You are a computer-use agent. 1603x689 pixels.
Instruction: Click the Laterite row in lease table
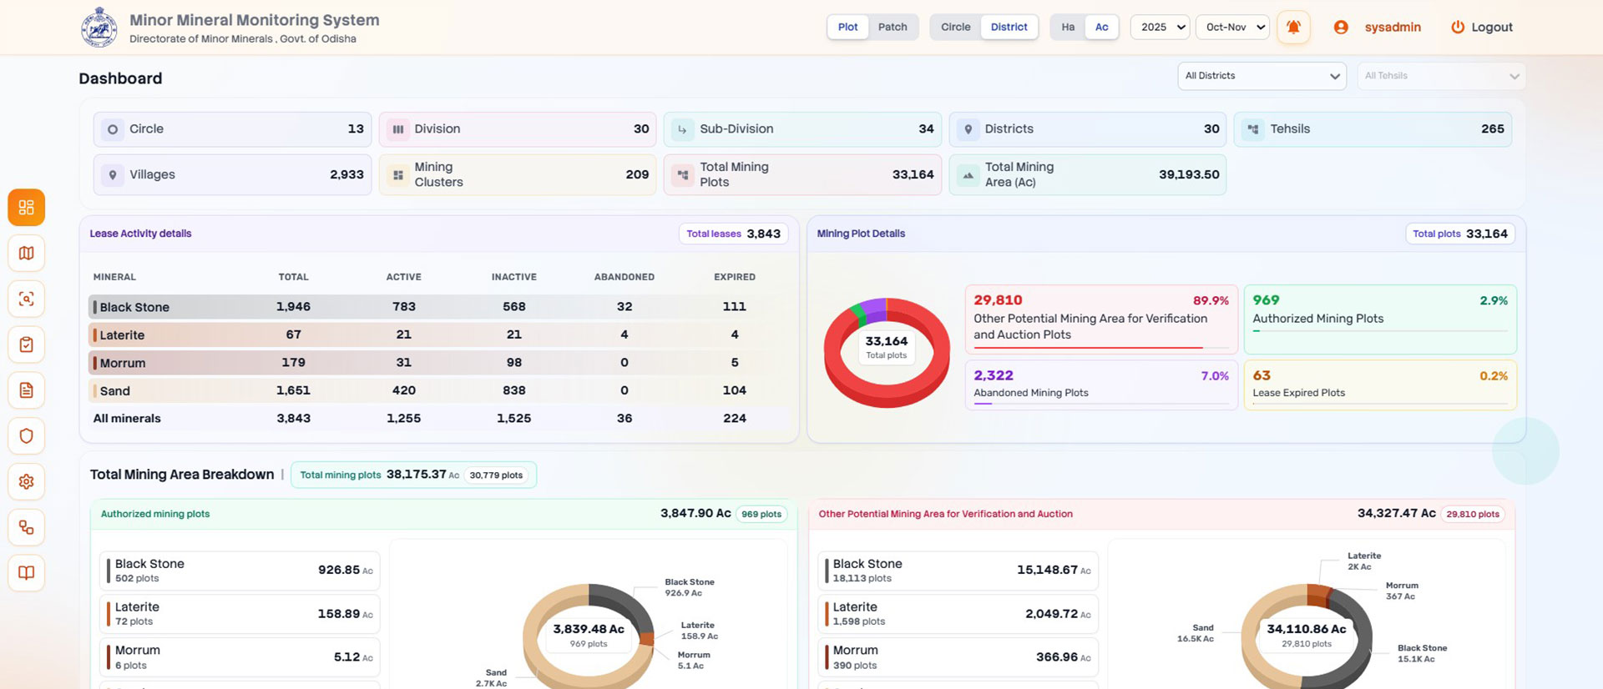coord(439,334)
